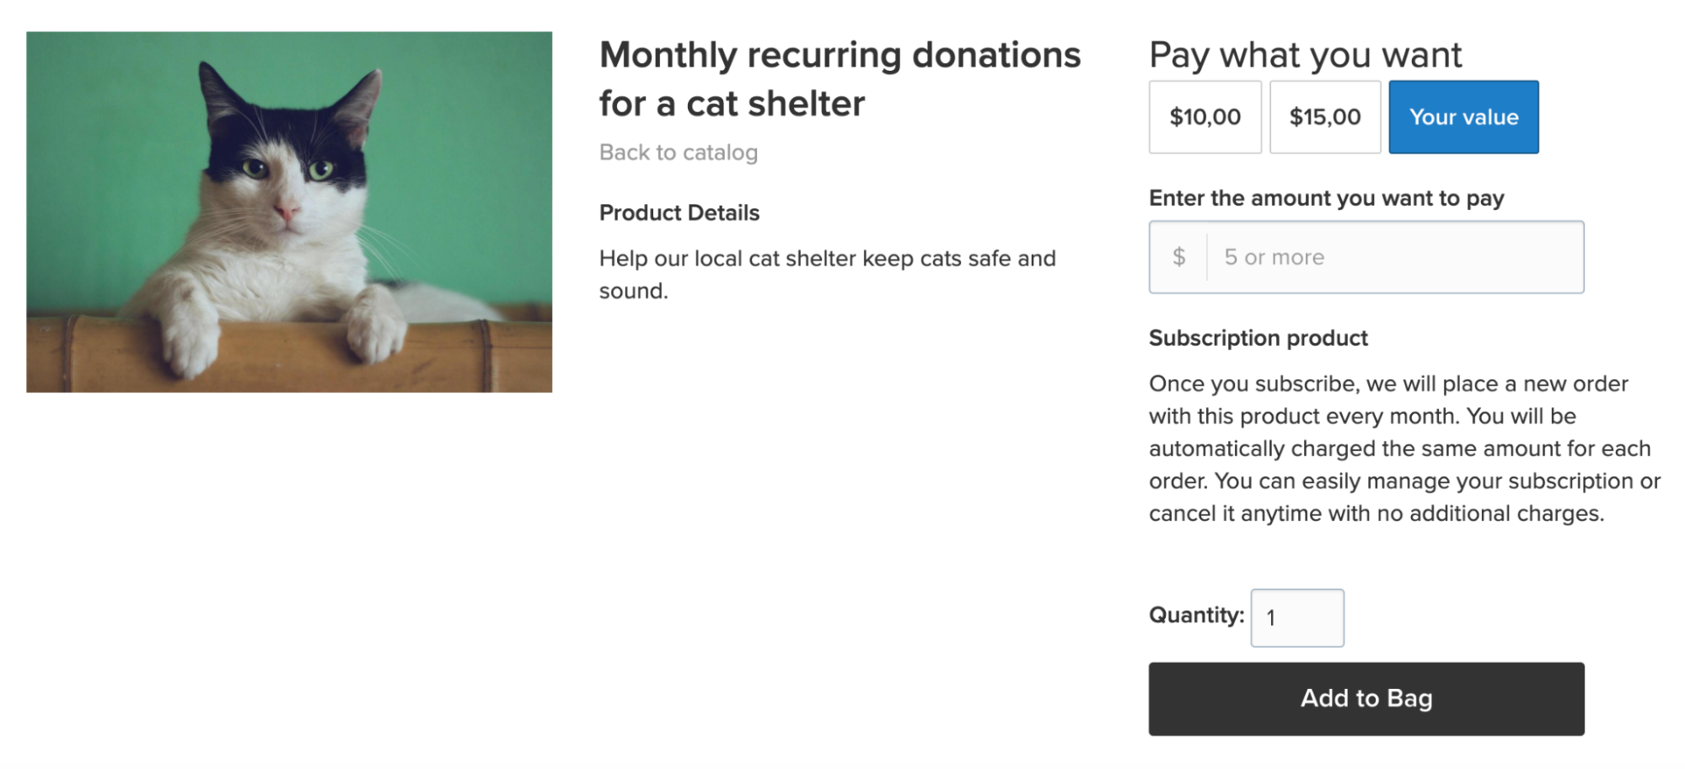The height and width of the screenshot is (769, 1685).
Task: Click the 'Product Details' heading
Action: (679, 212)
